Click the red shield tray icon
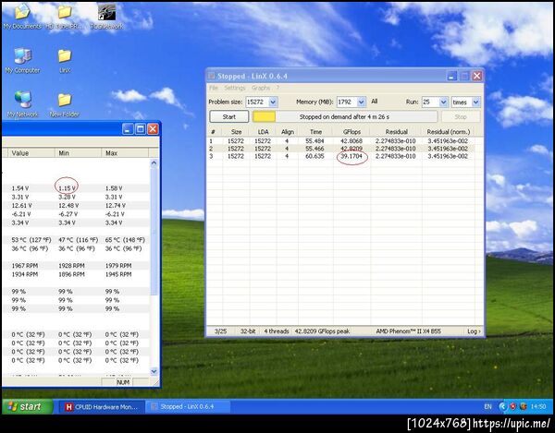The width and height of the screenshot is (555, 433). click(512, 406)
